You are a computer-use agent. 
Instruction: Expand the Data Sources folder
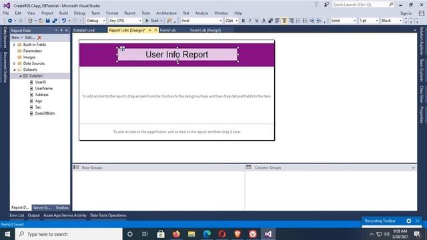pyautogui.click(x=15, y=63)
